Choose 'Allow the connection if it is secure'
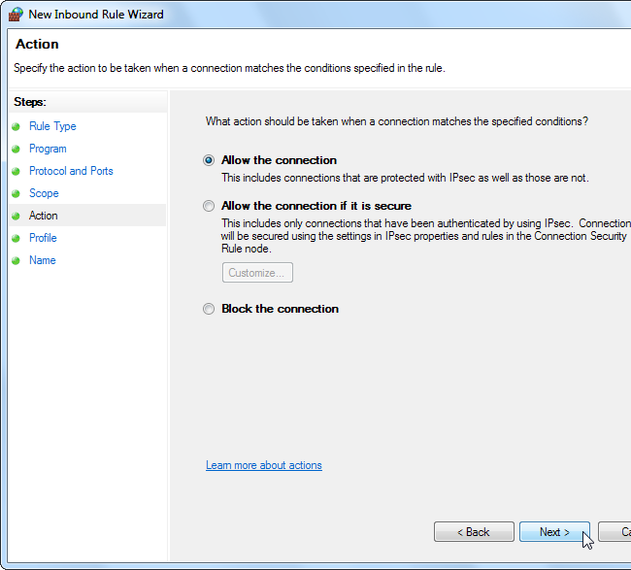The height and width of the screenshot is (570, 631). (x=209, y=206)
